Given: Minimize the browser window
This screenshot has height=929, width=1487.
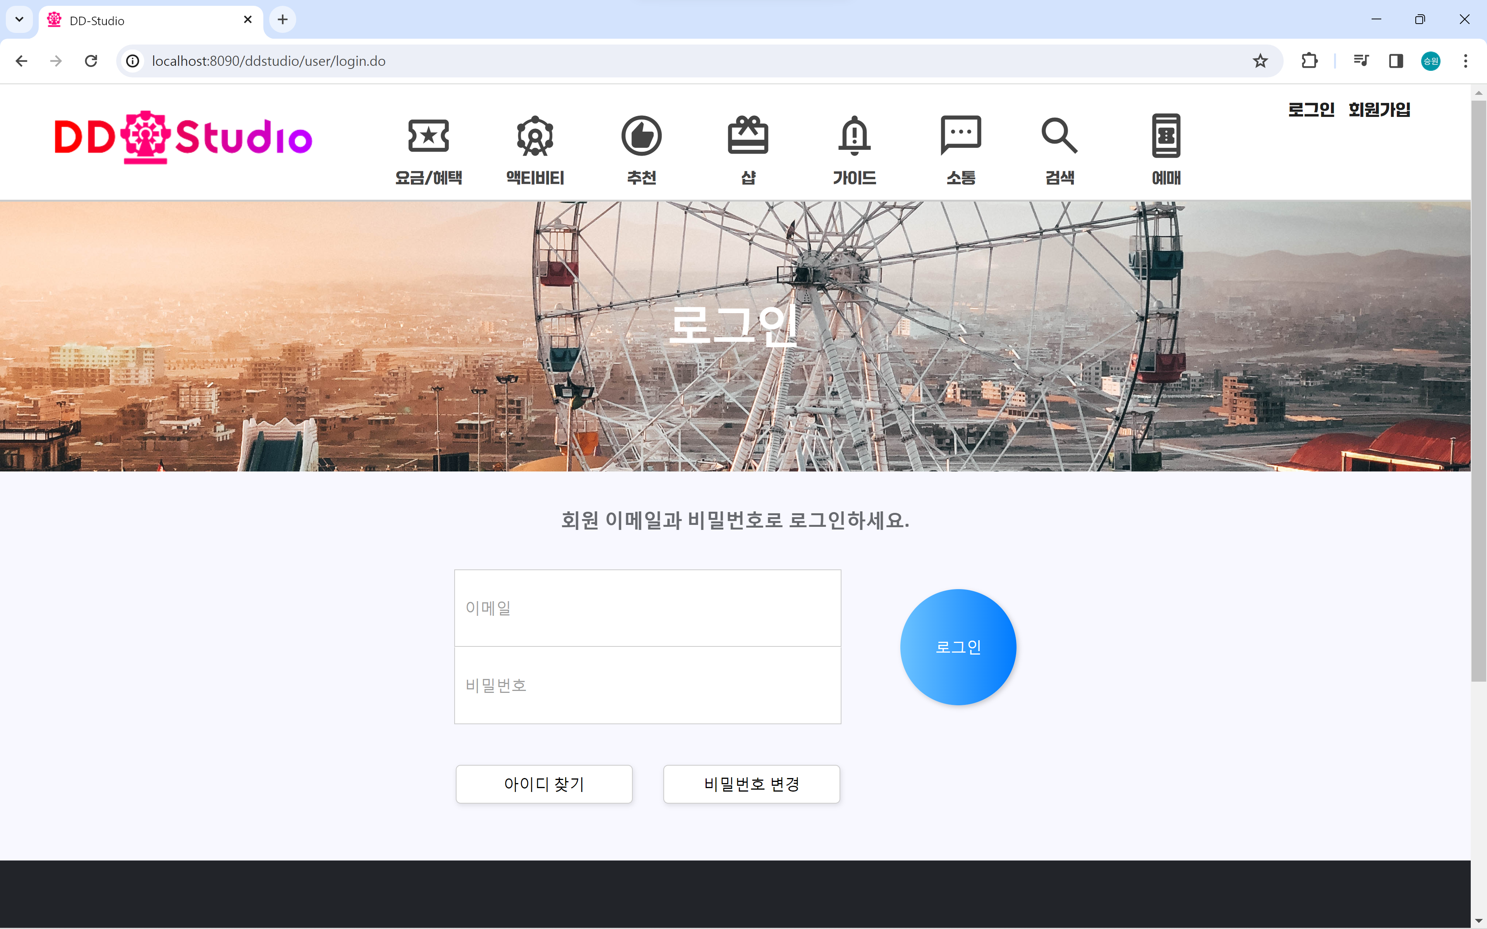Looking at the screenshot, I should click(1376, 20).
